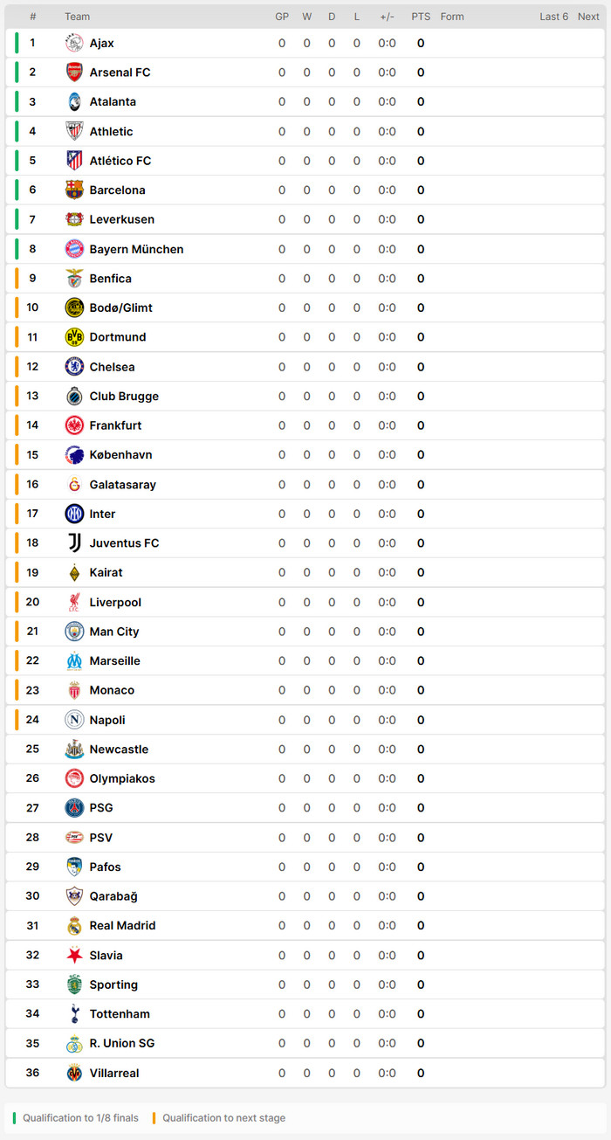The width and height of the screenshot is (611, 1140).
Task: Sort by the GP column header
Action: (x=282, y=17)
